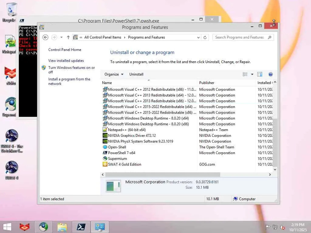Select the SWAT 4 desktop shortcut
This screenshot has height=233, width=311.
coord(12,170)
